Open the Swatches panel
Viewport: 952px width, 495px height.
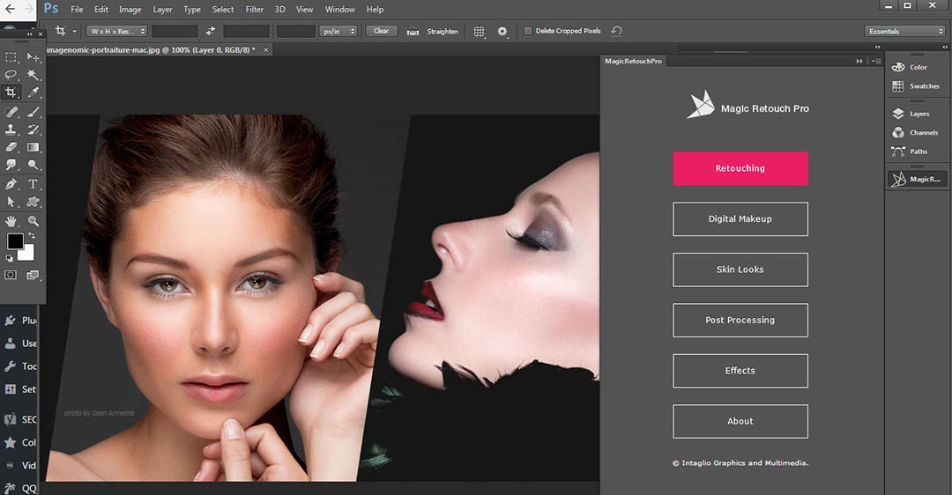pos(916,86)
